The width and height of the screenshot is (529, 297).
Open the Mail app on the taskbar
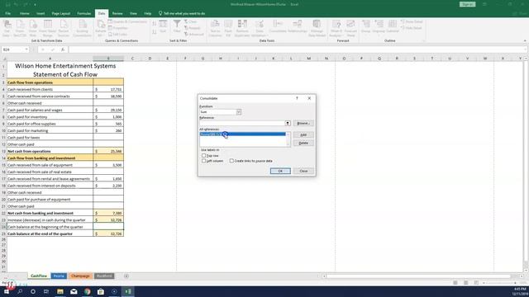pos(74,291)
